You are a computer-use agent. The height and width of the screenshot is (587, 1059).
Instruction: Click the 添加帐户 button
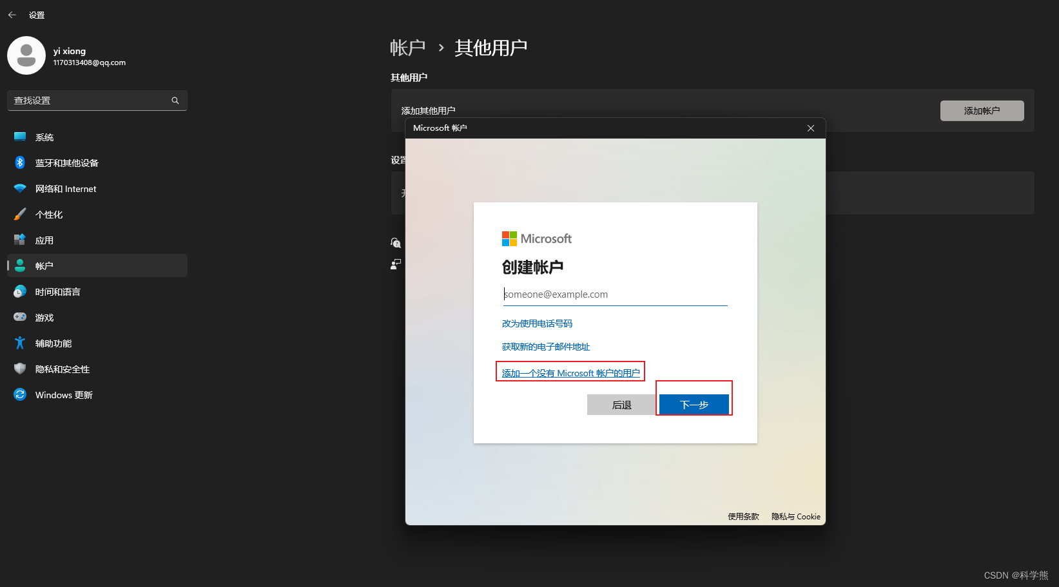pyautogui.click(x=982, y=111)
